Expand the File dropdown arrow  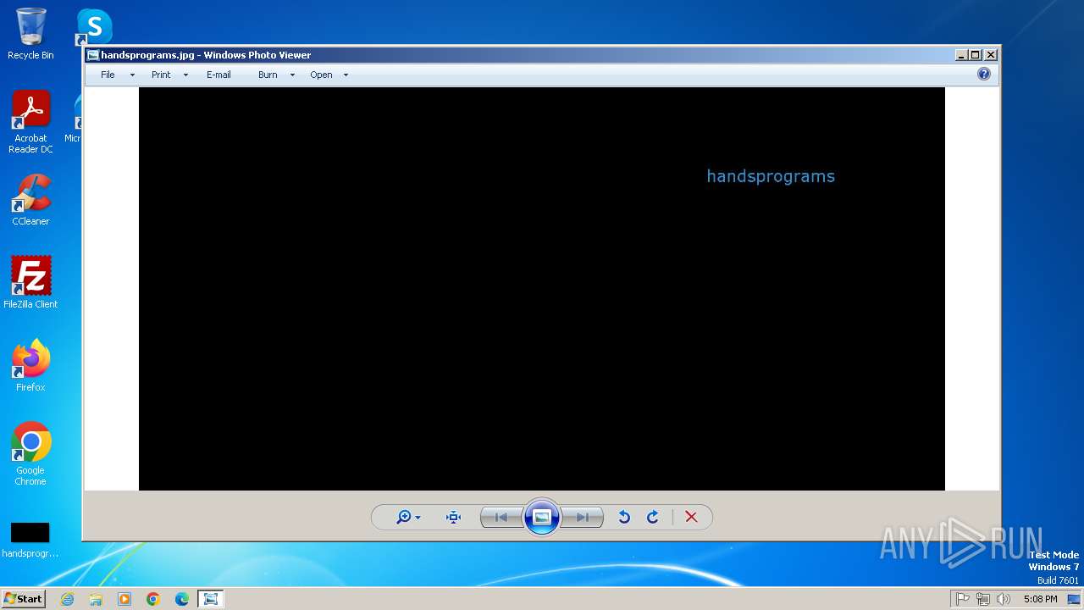pos(132,75)
